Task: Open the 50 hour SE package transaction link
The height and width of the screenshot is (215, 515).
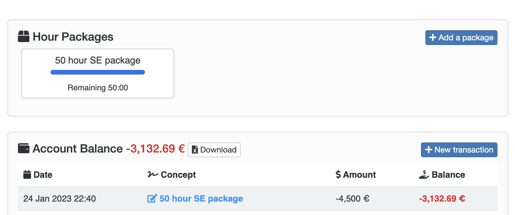Action: point(201,199)
